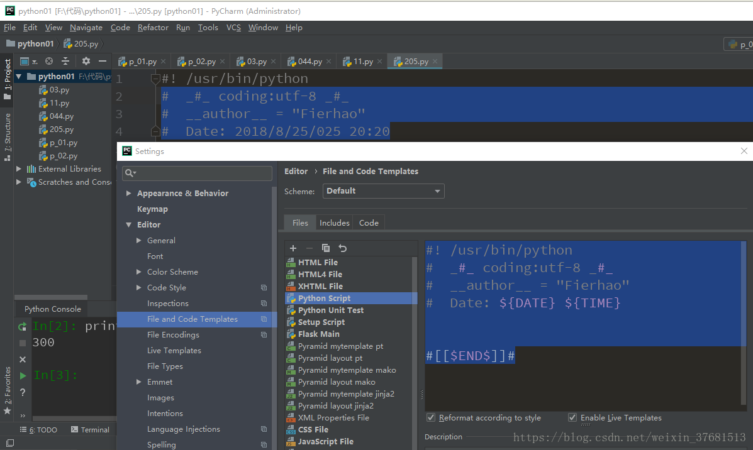Screen dimensions: 753x450
Task: Open the 6: TODO tool window
Action: [38, 430]
